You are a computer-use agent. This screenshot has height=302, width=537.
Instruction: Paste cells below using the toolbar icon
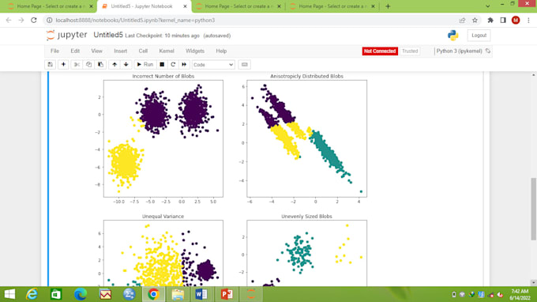(100, 65)
